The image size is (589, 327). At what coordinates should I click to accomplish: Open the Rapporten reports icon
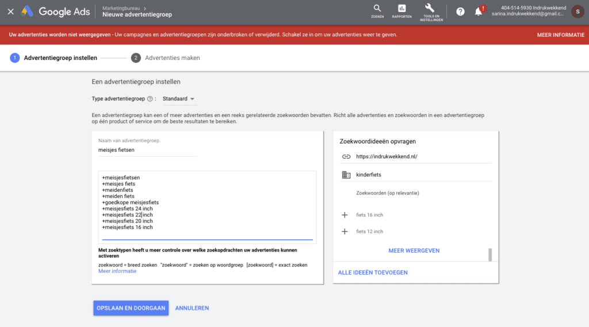click(x=401, y=10)
